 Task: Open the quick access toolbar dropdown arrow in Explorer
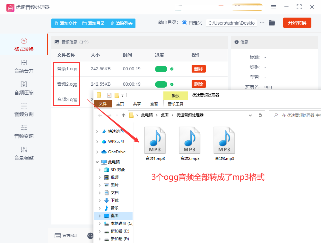point(122,95)
